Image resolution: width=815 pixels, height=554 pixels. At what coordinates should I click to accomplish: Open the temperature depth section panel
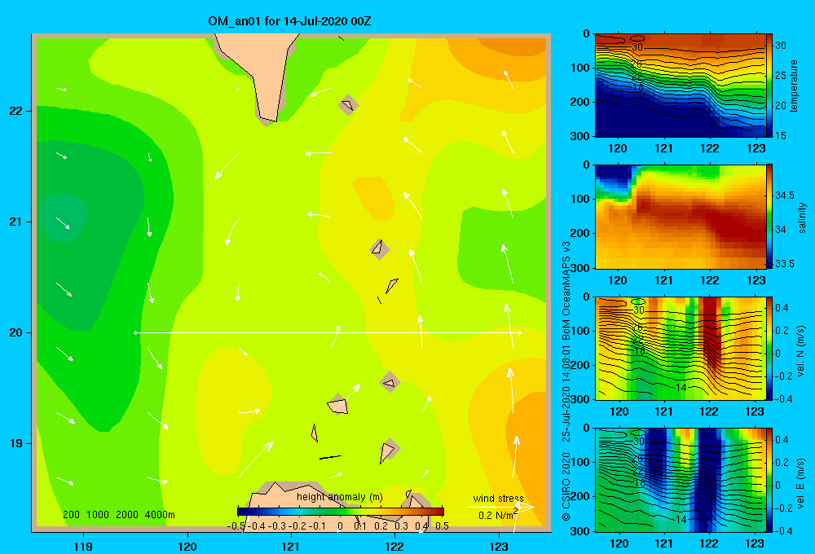click(x=681, y=86)
